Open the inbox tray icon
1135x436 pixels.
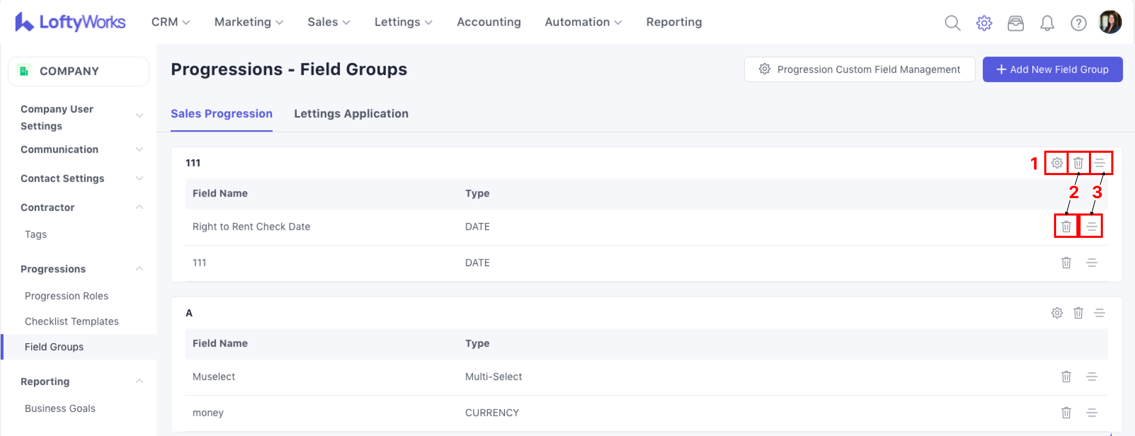click(x=1015, y=22)
